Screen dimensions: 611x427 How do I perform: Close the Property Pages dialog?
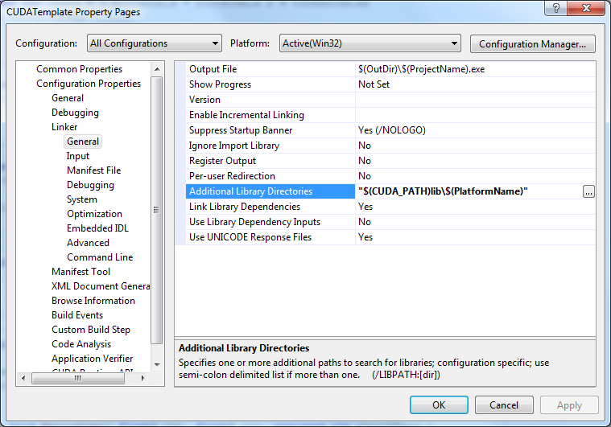click(x=586, y=8)
